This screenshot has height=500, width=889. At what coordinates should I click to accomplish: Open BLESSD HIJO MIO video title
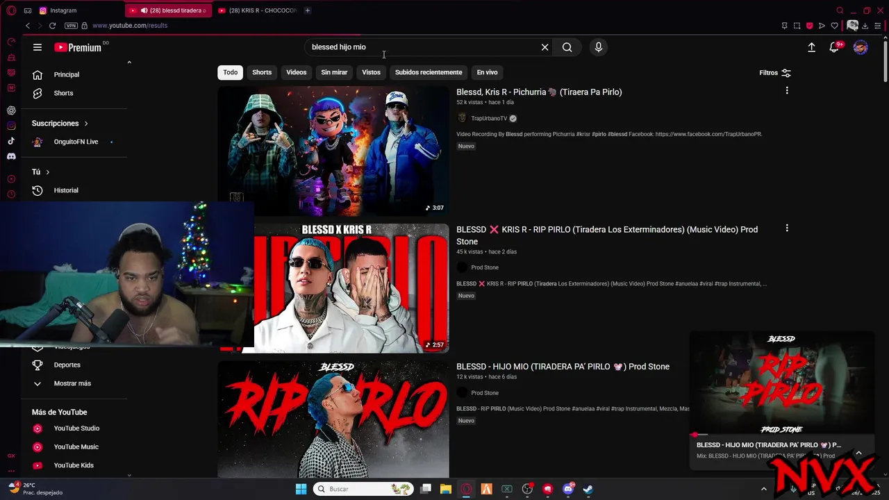point(563,367)
